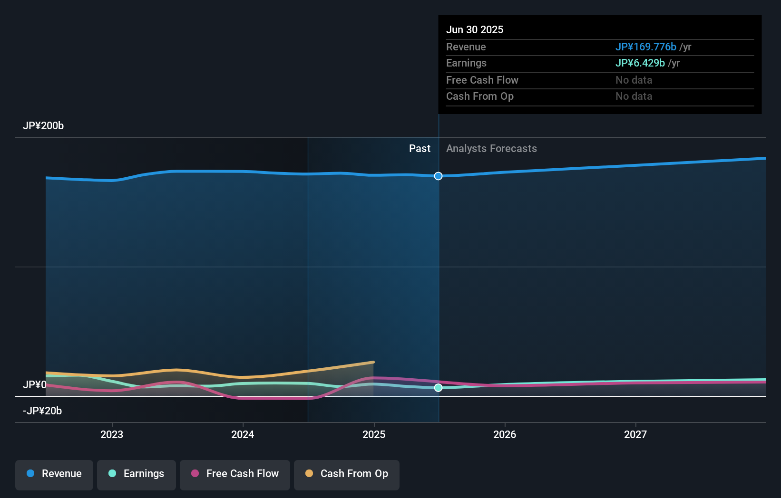Viewport: 781px width, 498px height.
Task: Click the Cash From Op orange dot icon
Action: pos(309,474)
